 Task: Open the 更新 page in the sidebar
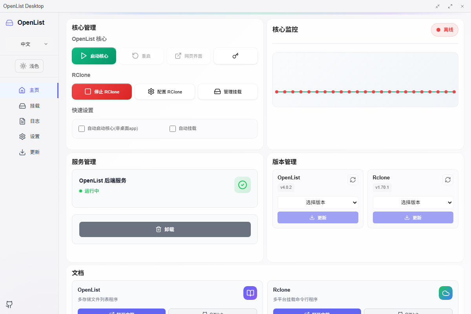(29, 152)
